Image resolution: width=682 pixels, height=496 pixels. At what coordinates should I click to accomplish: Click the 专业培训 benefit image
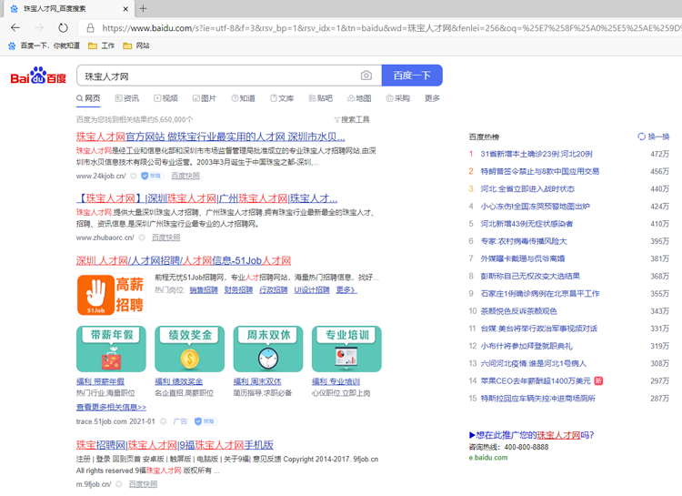click(346, 349)
